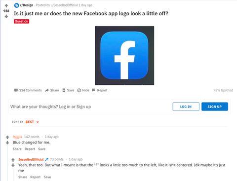Open the Facebook logo image
Screen dimensions: 237x181
click(x=124, y=56)
